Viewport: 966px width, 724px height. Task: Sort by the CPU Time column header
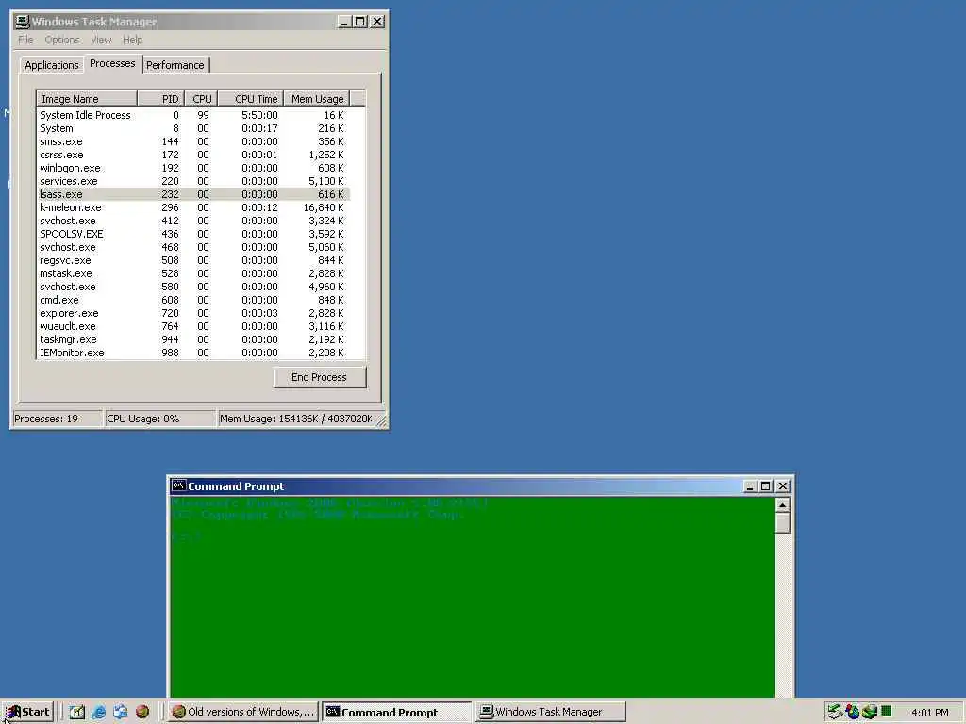pos(251,98)
